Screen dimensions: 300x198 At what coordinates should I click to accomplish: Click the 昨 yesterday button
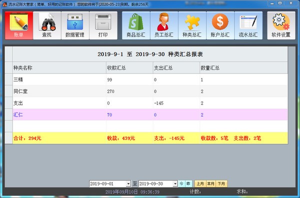(188, 183)
